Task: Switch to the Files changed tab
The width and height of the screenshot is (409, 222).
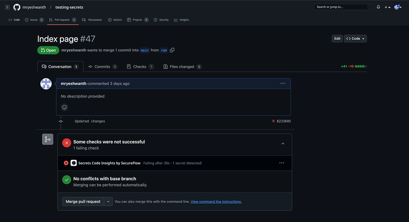Action: (x=182, y=67)
